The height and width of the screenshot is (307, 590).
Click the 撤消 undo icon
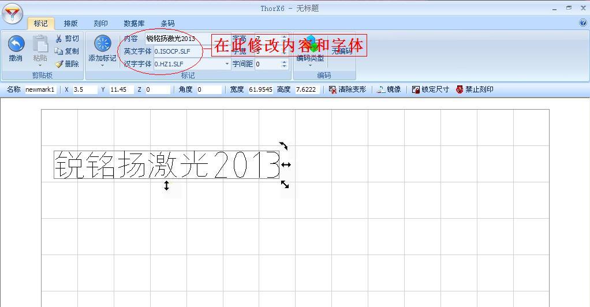pyautogui.click(x=16, y=44)
